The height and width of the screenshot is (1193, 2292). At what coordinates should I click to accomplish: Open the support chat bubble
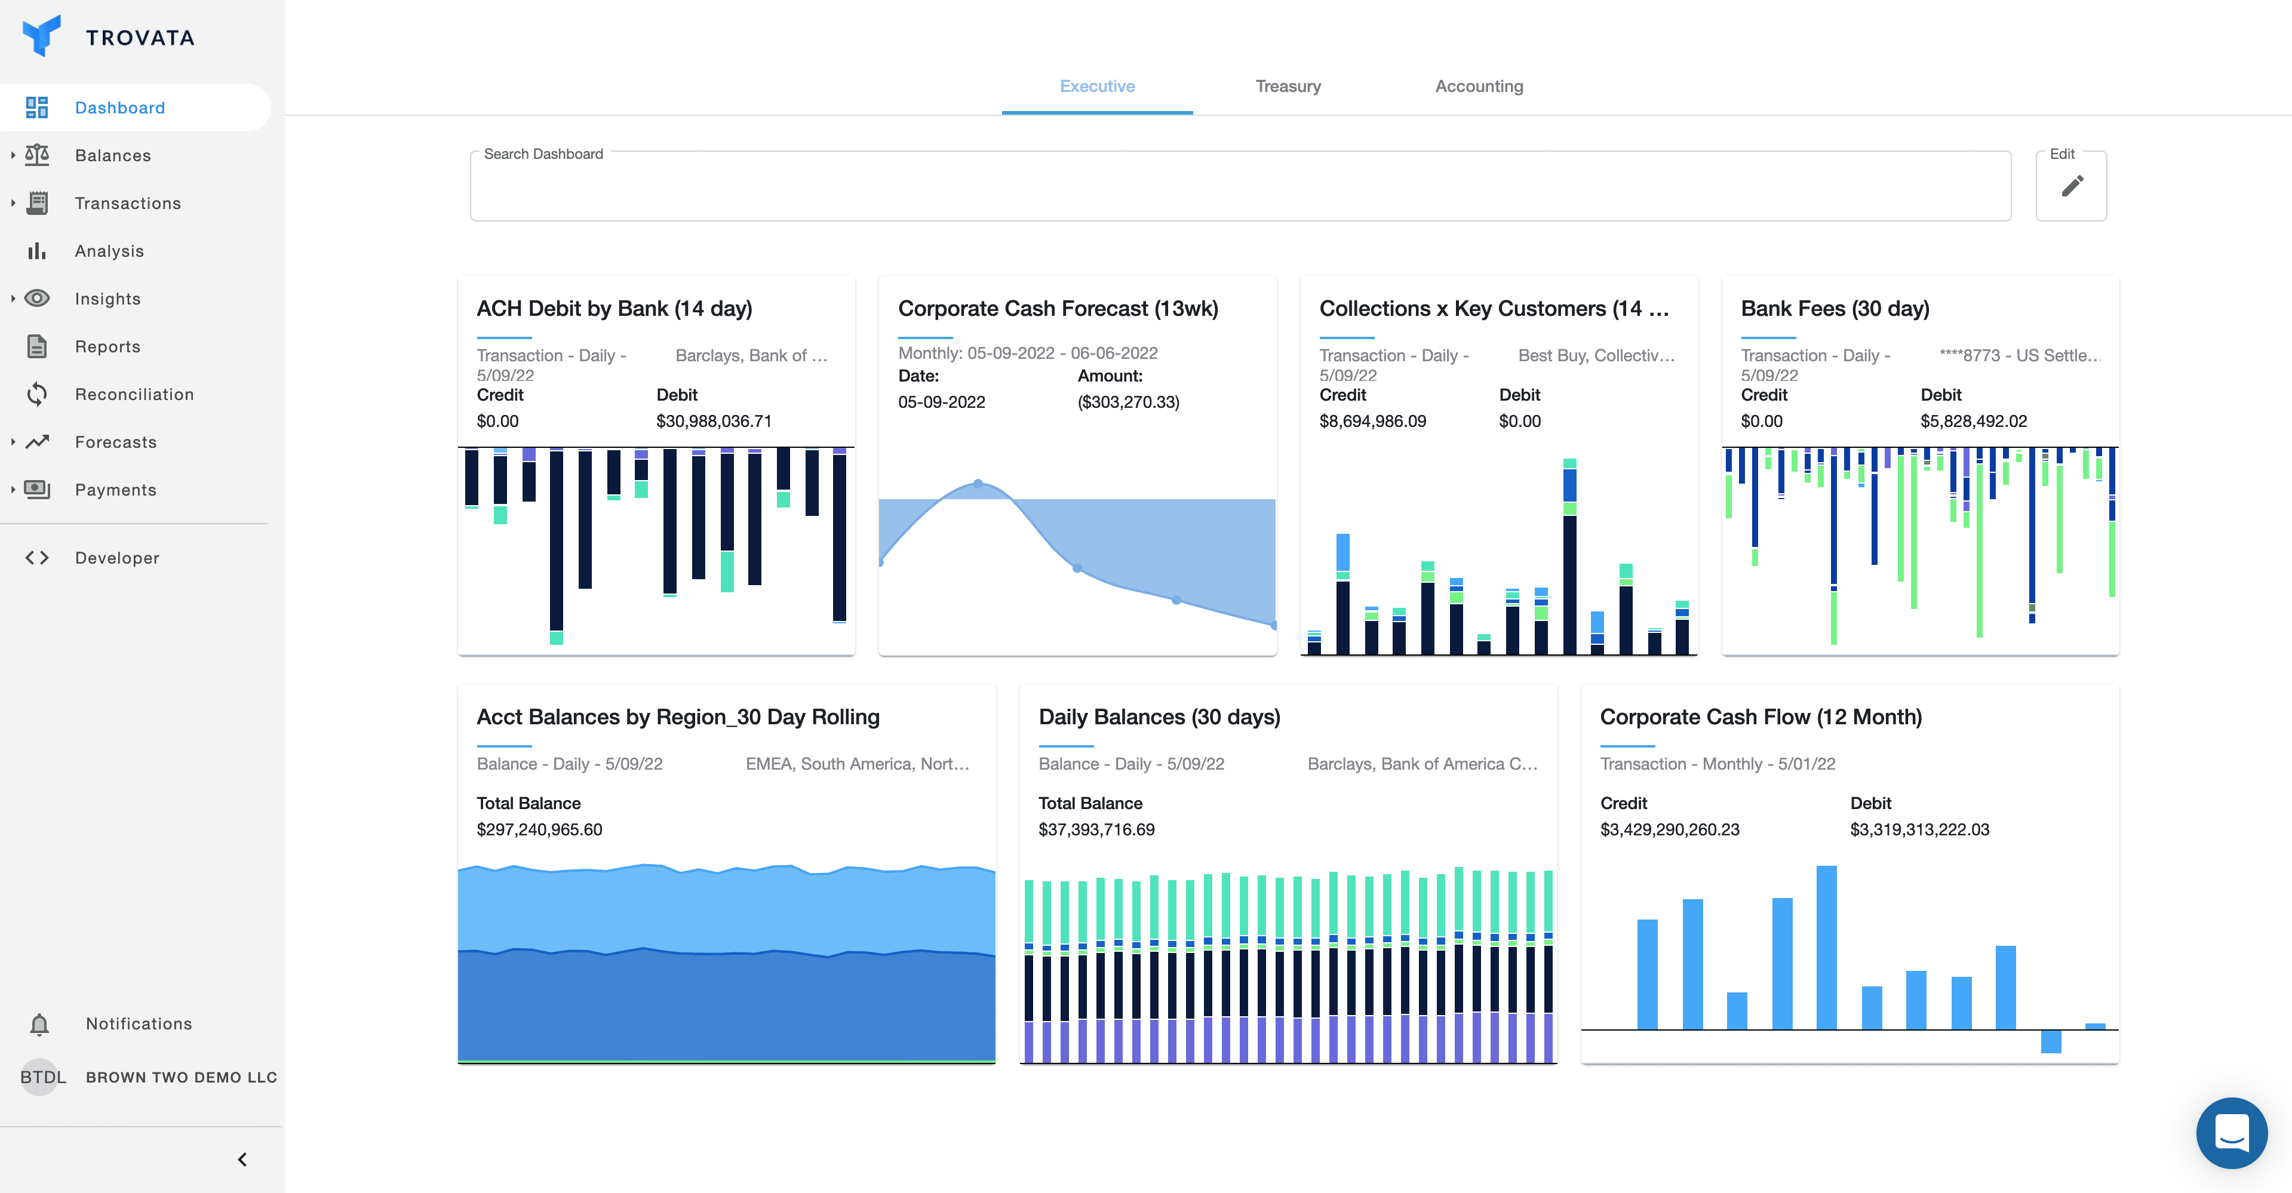pos(2232,1133)
